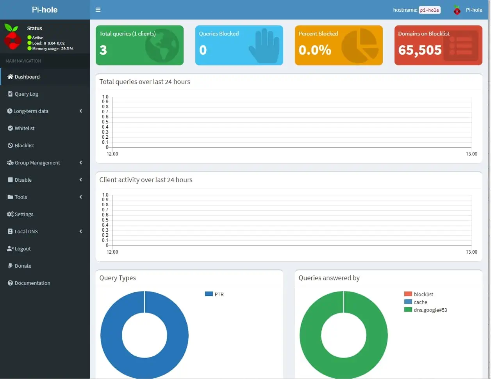Open the Documentation link
The height and width of the screenshot is (379, 491).
click(45, 283)
